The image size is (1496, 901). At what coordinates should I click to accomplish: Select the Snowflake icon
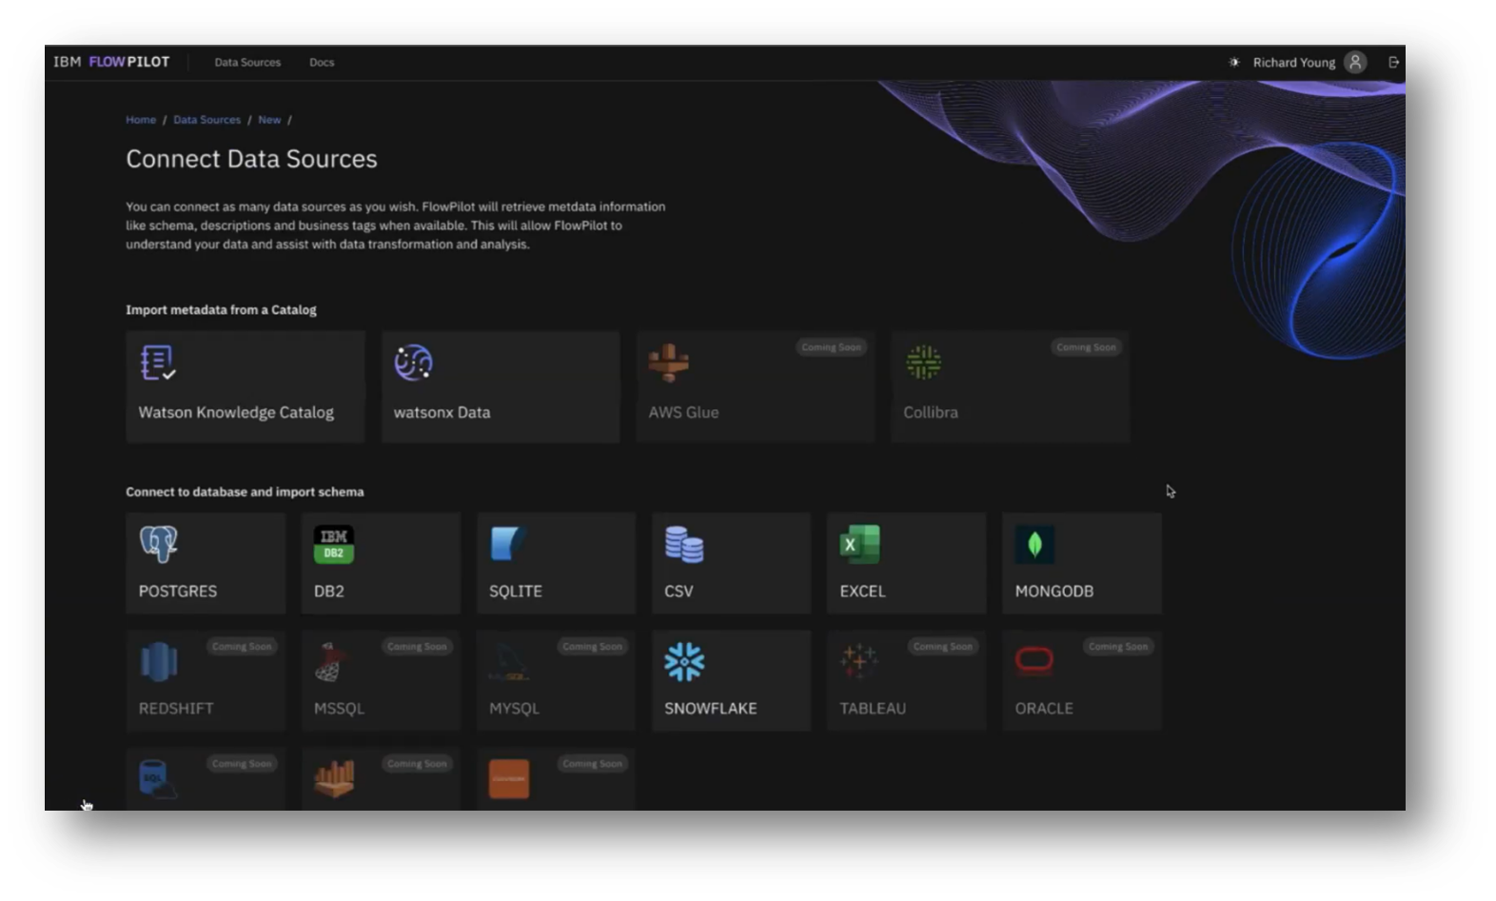click(x=684, y=662)
